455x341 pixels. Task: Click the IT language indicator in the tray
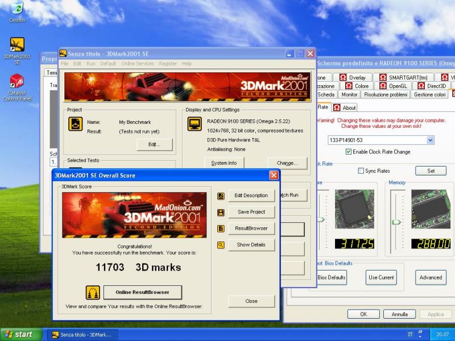click(410, 334)
